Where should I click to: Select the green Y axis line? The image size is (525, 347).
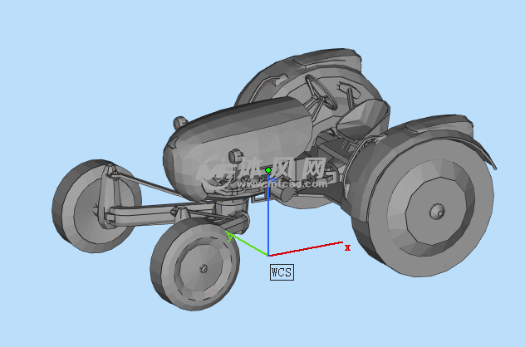click(x=249, y=246)
